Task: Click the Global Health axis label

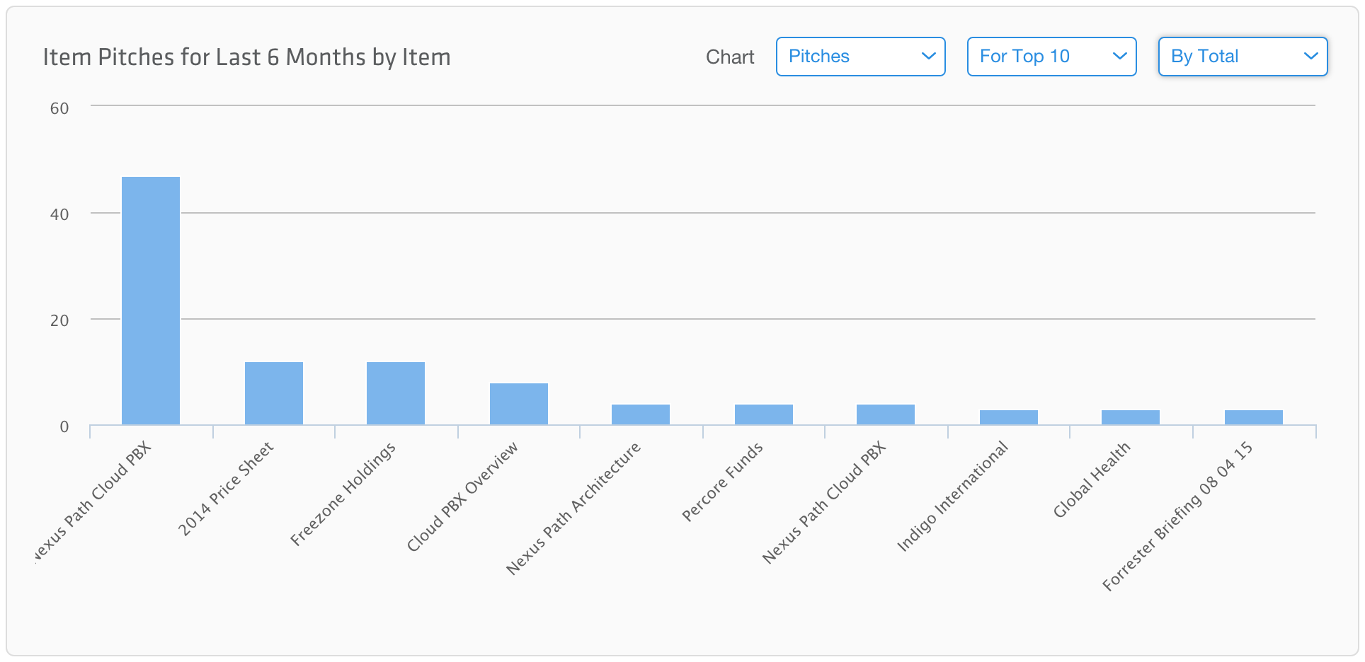Action: 1091,480
